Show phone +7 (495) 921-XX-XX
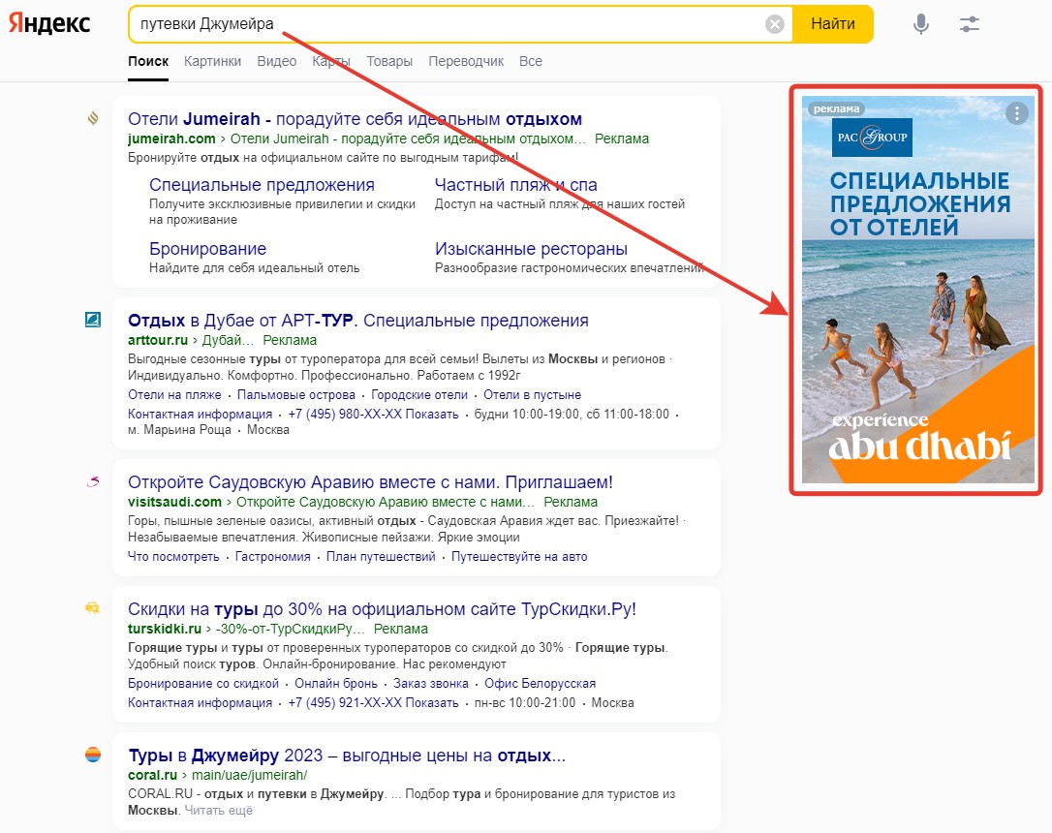The height and width of the screenshot is (833, 1052). tap(373, 702)
